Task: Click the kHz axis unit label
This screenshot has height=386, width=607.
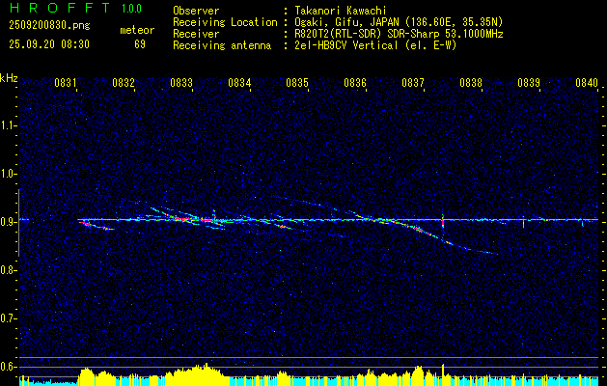Action: pos(9,78)
